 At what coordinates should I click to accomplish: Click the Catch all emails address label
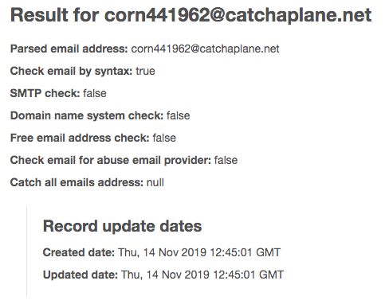tap(77, 182)
